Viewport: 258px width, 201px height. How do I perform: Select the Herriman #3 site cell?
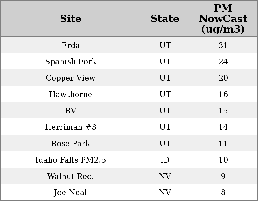[70, 127]
